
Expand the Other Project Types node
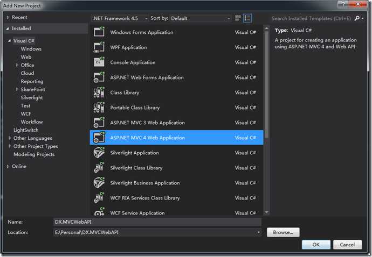(10, 146)
